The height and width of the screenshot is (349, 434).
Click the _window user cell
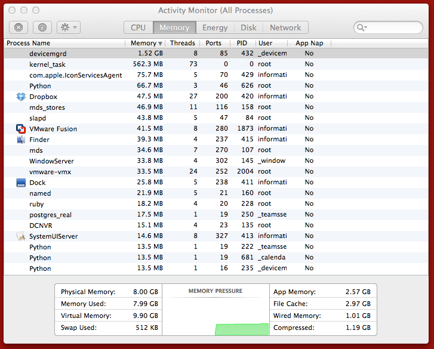[272, 160]
